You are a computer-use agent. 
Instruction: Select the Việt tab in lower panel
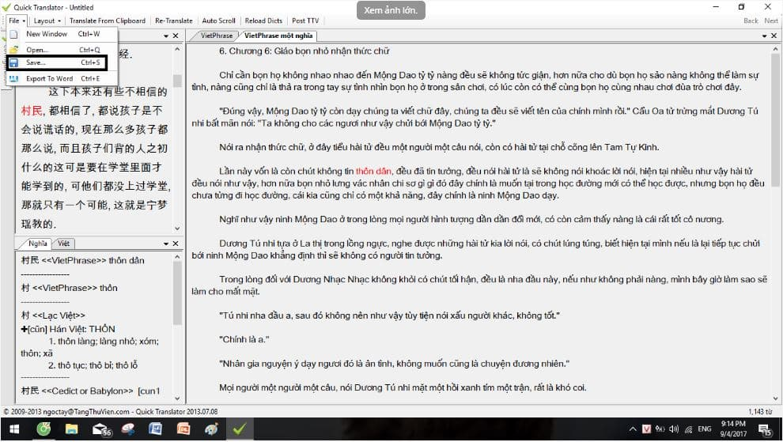[64, 244]
